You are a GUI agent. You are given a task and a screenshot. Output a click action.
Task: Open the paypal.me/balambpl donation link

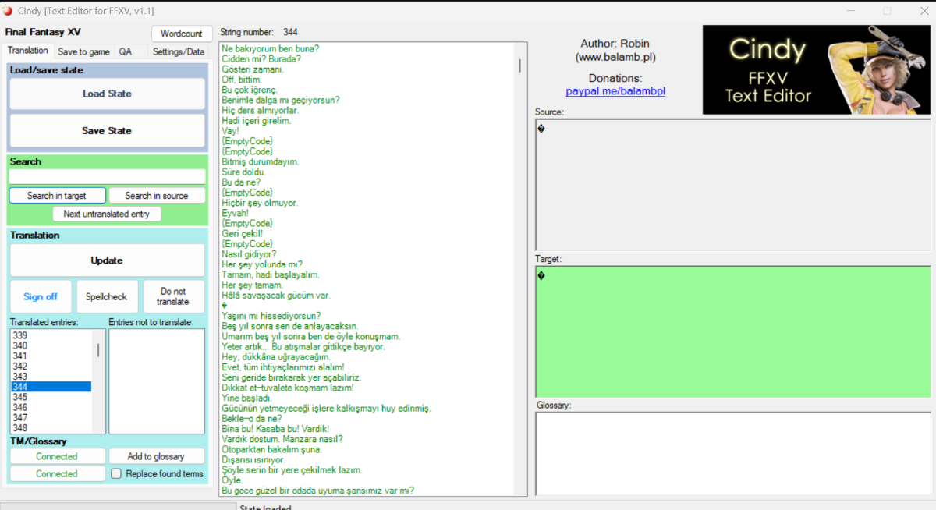click(x=615, y=91)
